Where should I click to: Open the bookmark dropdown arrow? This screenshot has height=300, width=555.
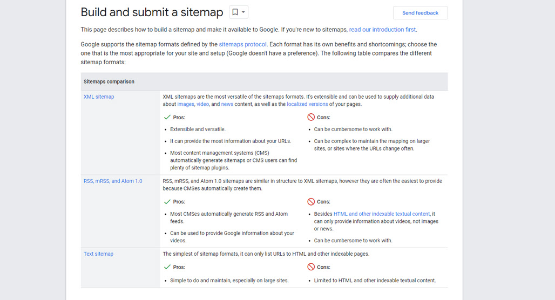point(243,12)
